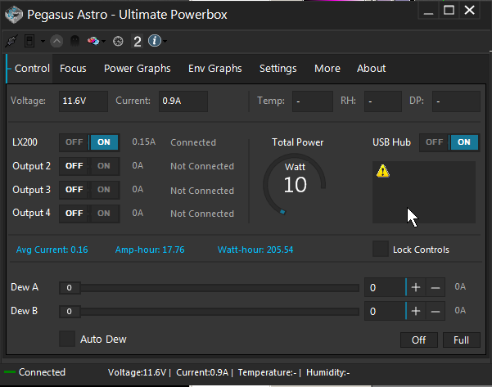
Task: Expand the dropdown next to color cloud icon
Action: pos(103,42)
